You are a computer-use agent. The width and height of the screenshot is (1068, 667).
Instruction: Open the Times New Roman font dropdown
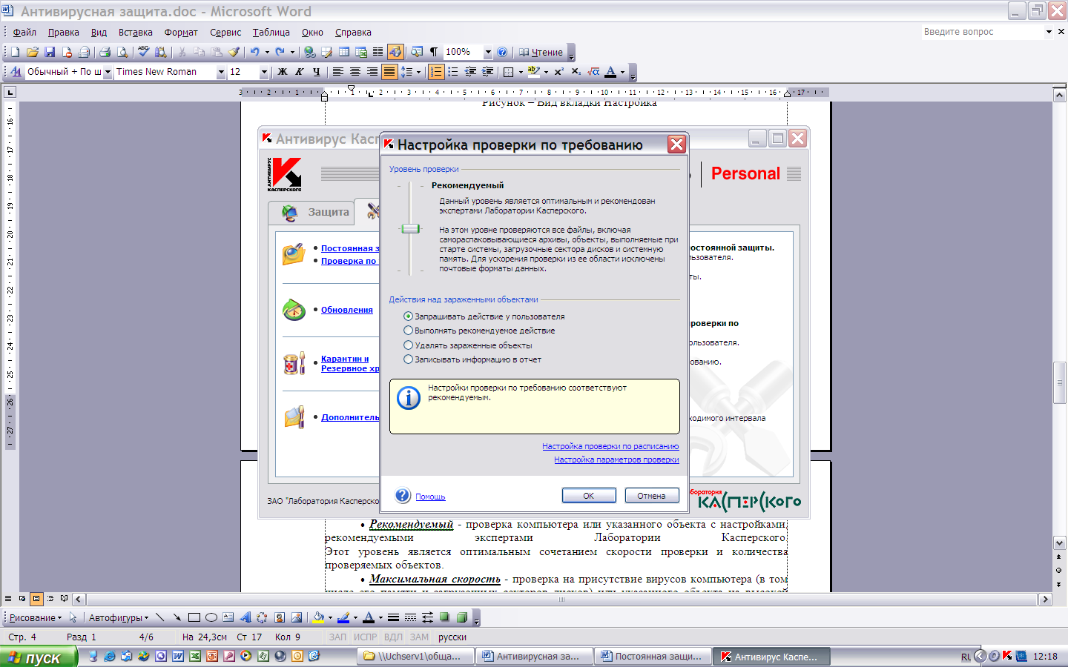tap(221, 72)
